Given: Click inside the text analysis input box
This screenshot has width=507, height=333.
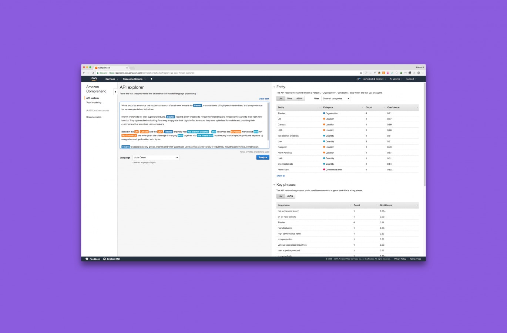Looking at the screenshot, I should pos(194,125).
